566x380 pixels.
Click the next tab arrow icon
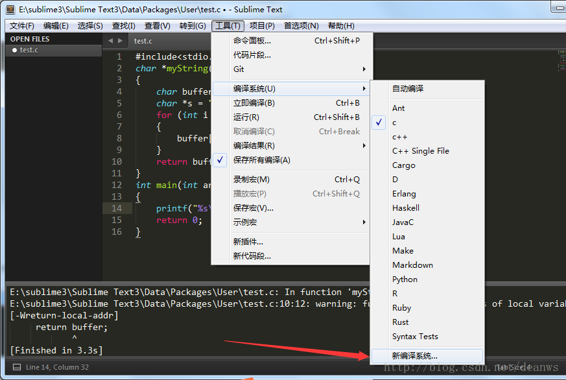coord(121,41)
